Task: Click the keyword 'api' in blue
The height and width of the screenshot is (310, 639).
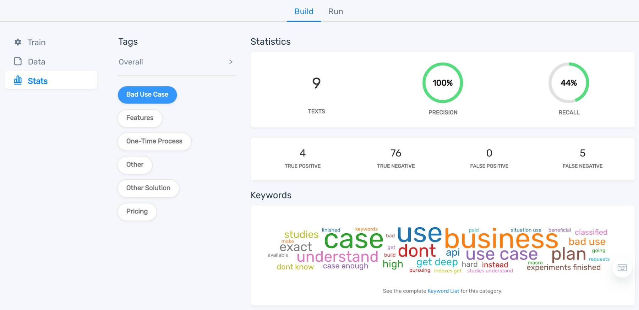Action: point(453,252)
